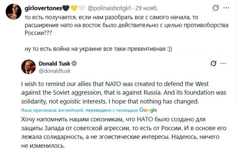
Task: Click the Donald Tusk display name
Action: click(x=54, y=63)
